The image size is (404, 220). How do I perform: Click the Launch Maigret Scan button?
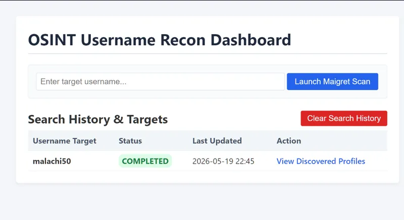(332, 82)
